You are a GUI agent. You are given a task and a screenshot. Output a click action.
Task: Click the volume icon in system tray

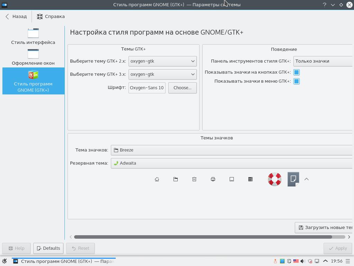[303, 261]
